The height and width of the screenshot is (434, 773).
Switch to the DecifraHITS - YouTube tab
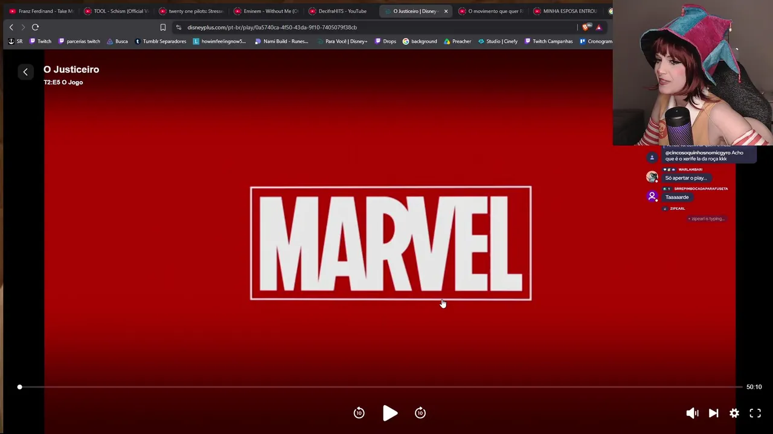point(341,11)
